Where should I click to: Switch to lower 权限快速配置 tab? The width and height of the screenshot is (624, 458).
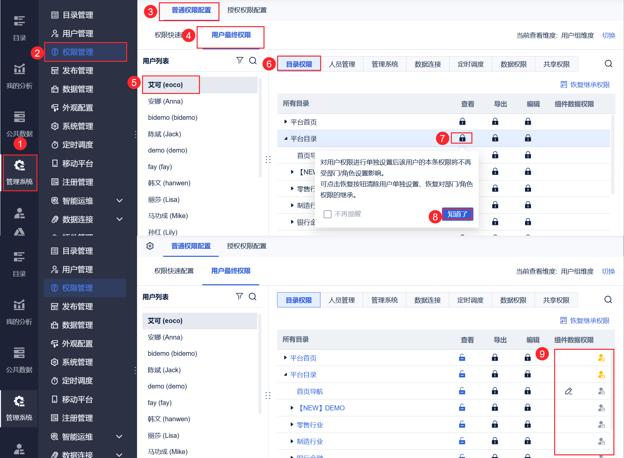174,271
